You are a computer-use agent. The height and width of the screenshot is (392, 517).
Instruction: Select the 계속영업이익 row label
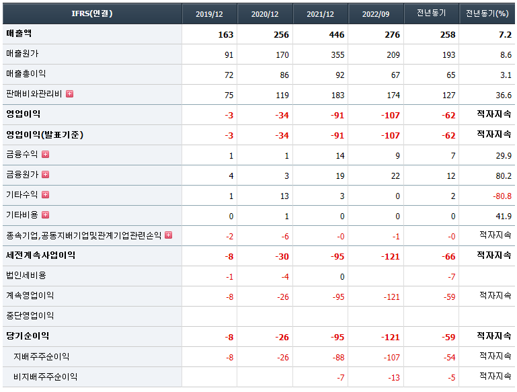click(30, 295)
